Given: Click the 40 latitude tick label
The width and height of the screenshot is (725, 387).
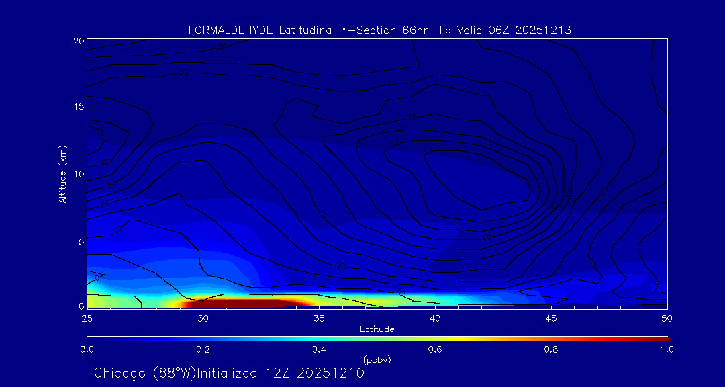Looking at the screenshot, I should coord(435,318).
